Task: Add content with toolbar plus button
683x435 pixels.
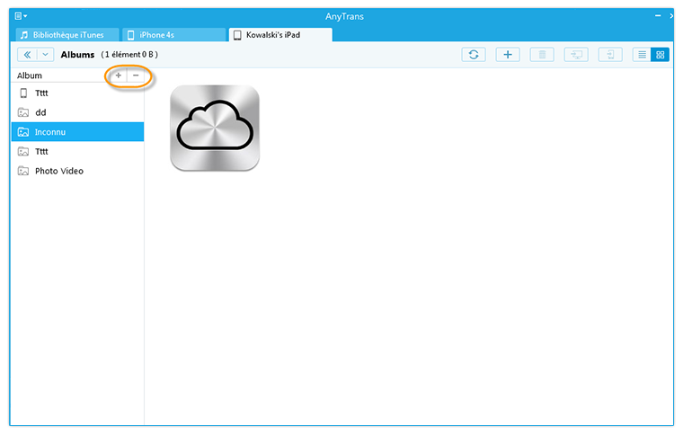Action: click(x=508, y=55)
